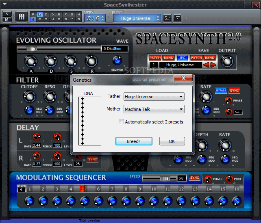The width and height of the screenshot is (261, 223).
Task: Toggle the LFO SYNC button
Action: (x=234, y=91)
